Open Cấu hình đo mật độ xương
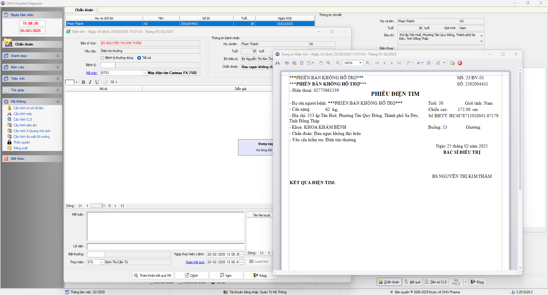This screenshot has width=548, height=295. [31, 137]
